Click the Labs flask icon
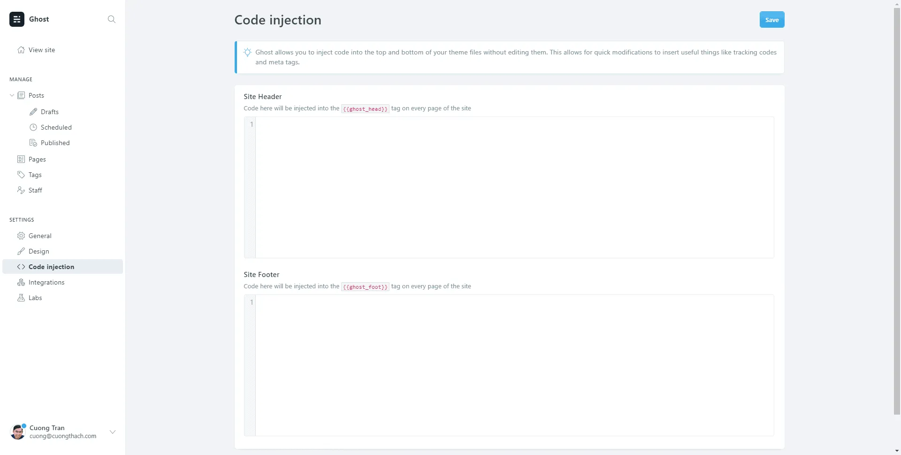 pos(21,298)
